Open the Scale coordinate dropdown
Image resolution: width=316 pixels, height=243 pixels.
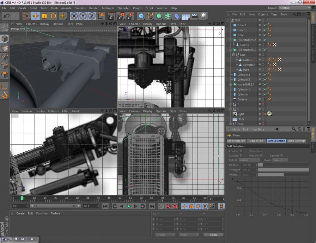pos(189,234)
